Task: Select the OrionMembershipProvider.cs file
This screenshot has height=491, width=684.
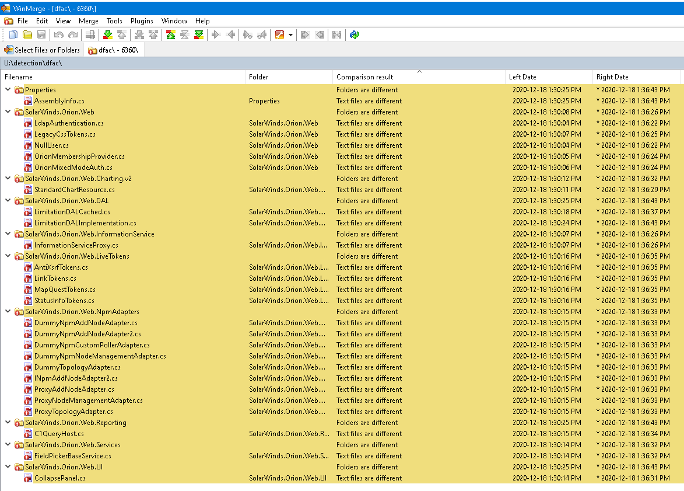Action: pyautogui.click(x=79, y=156)
